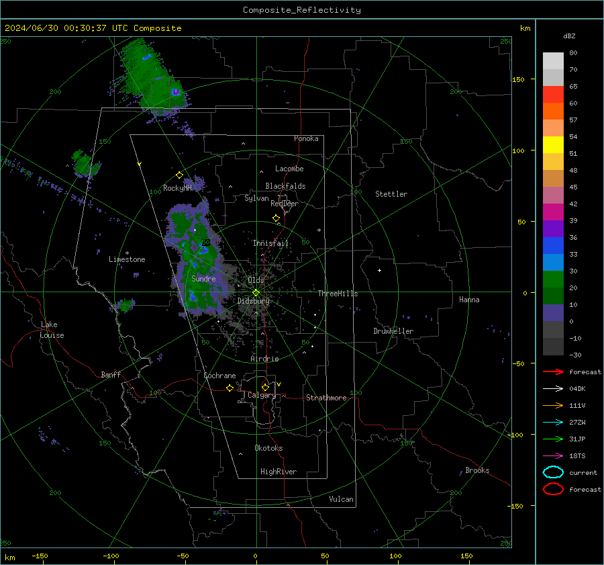Click the cyan current ellipse symbol

pos(553,472)
